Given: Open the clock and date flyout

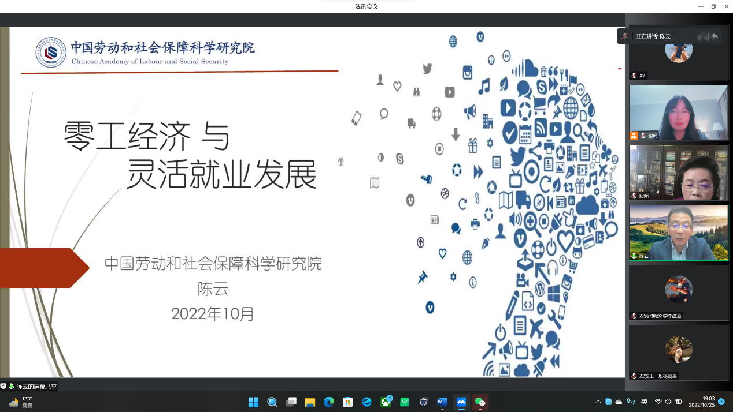Looking at the screenshot, I should (x=702, y=402).
